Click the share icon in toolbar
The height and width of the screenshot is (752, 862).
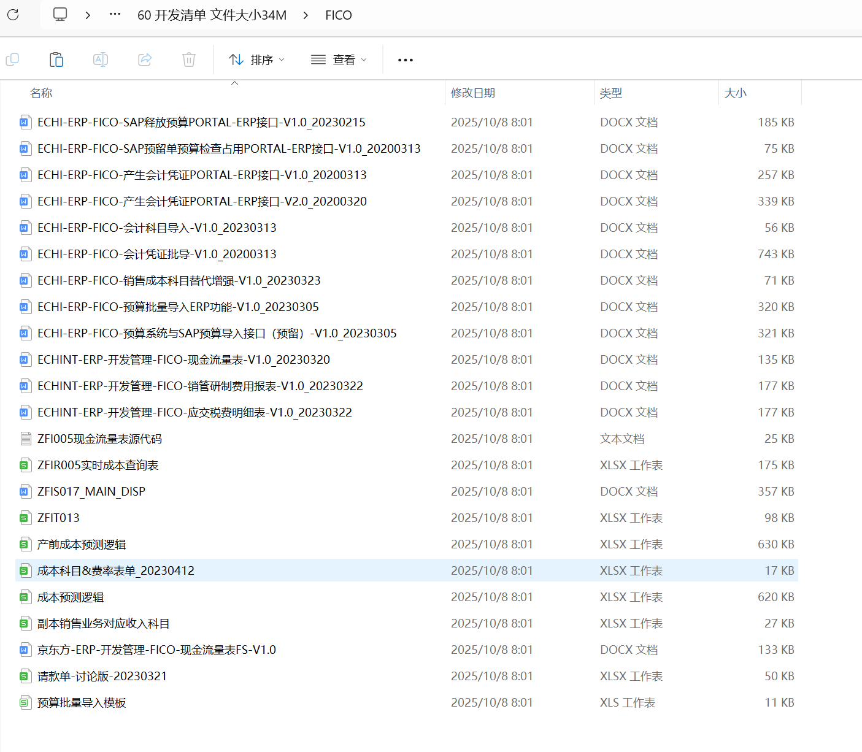[145, 59]
